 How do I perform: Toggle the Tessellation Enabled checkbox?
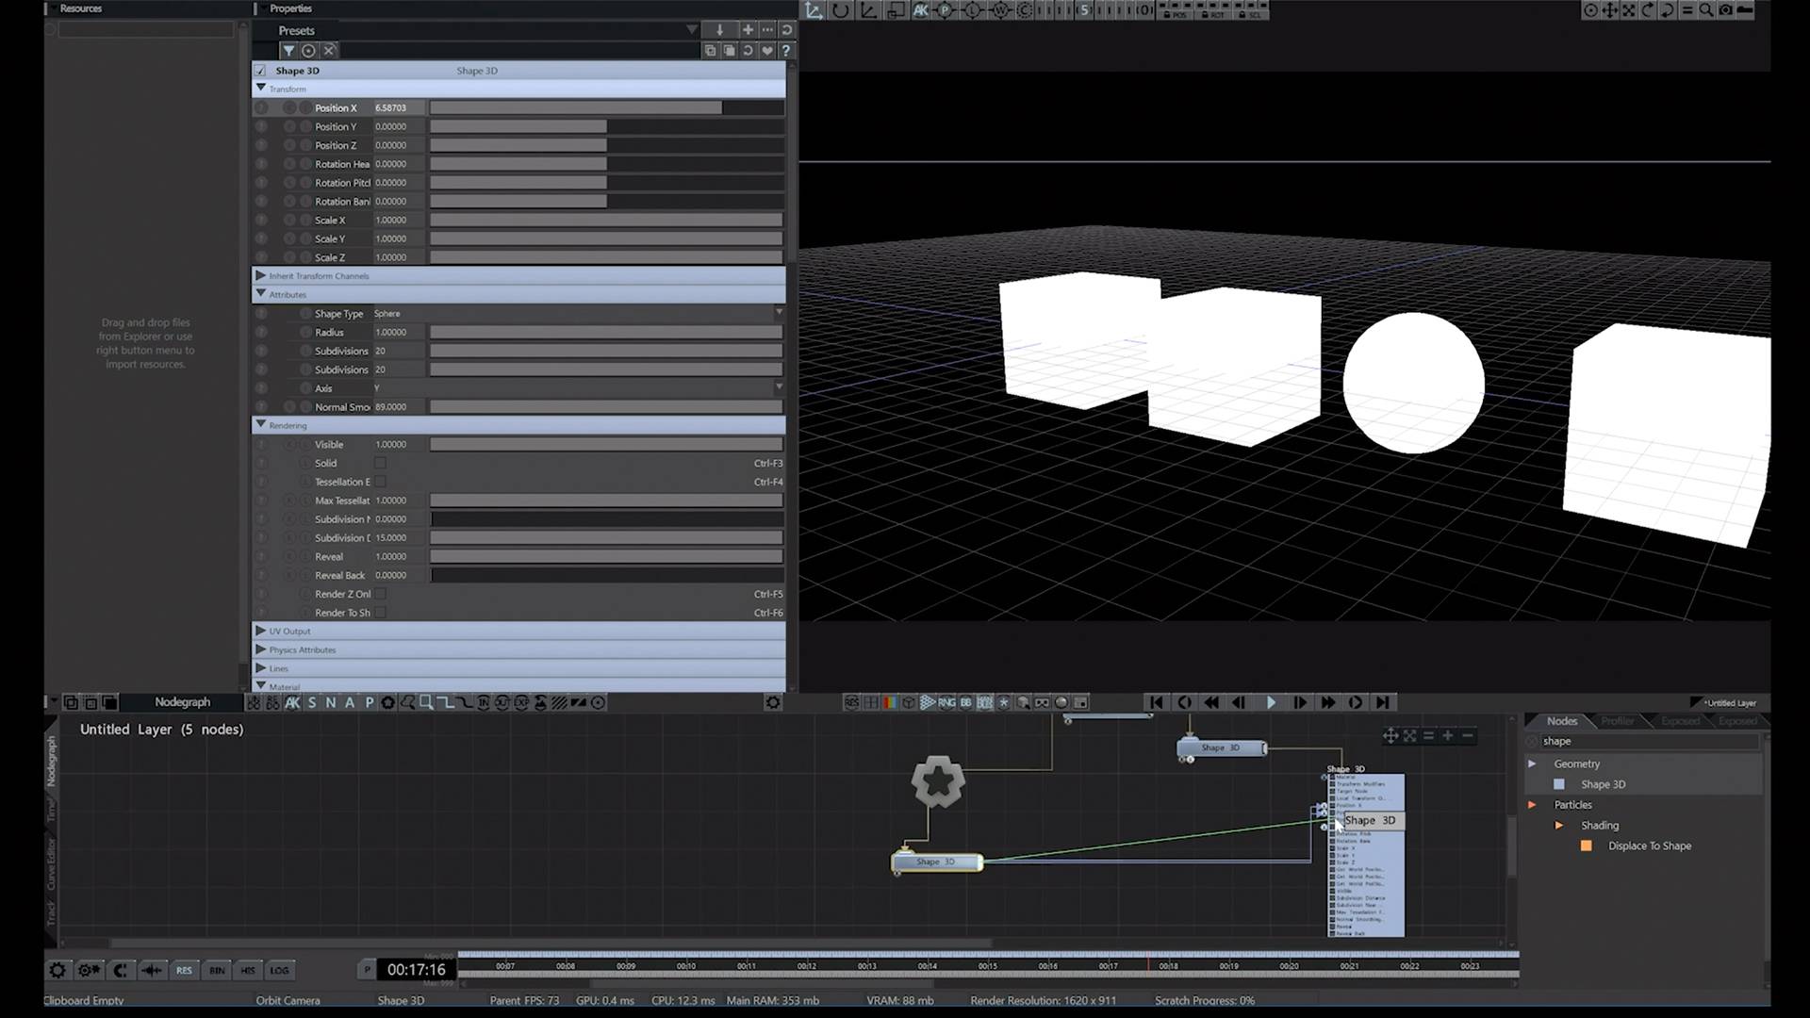pyautogui.click(x=380, y=482)
